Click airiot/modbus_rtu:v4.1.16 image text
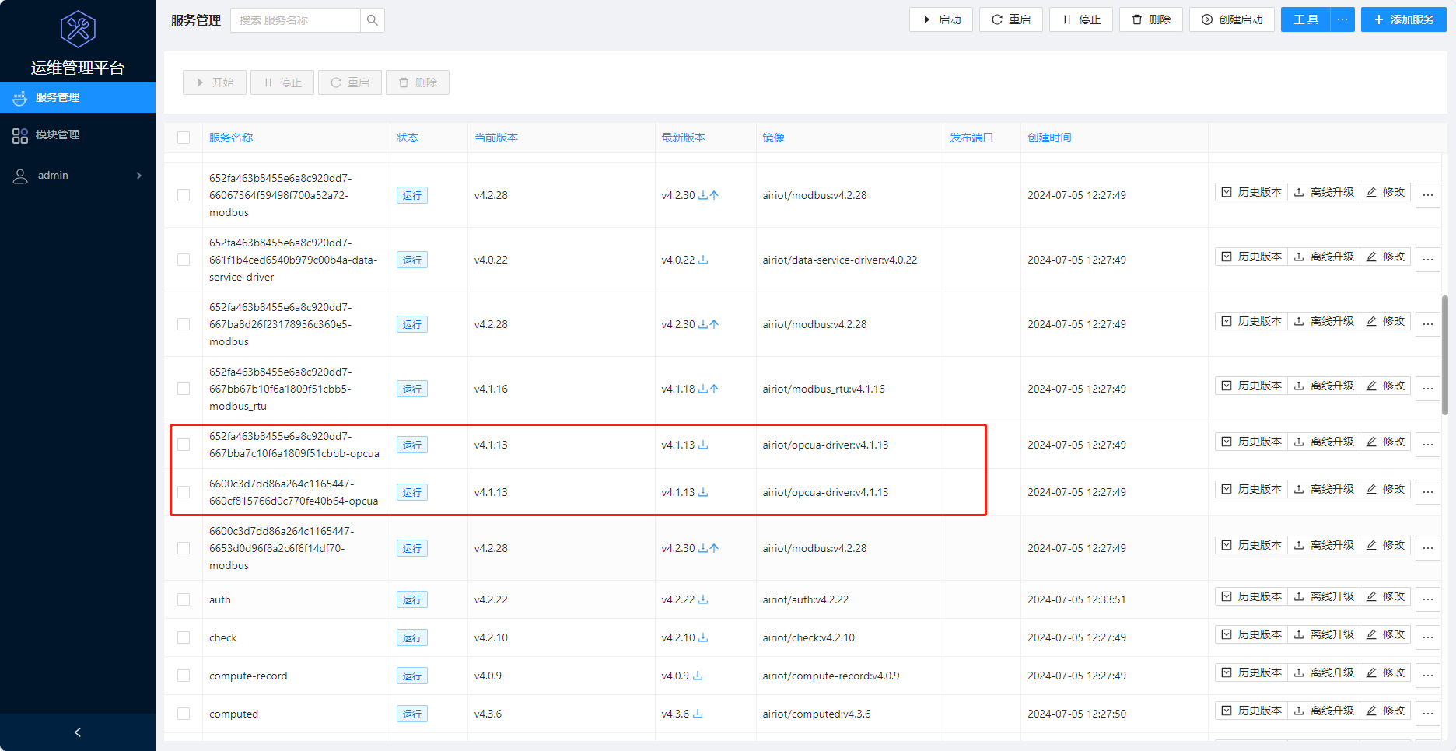Image resolution: width=1456 pixels, height=751 pixels. click(x=824, y=389)
